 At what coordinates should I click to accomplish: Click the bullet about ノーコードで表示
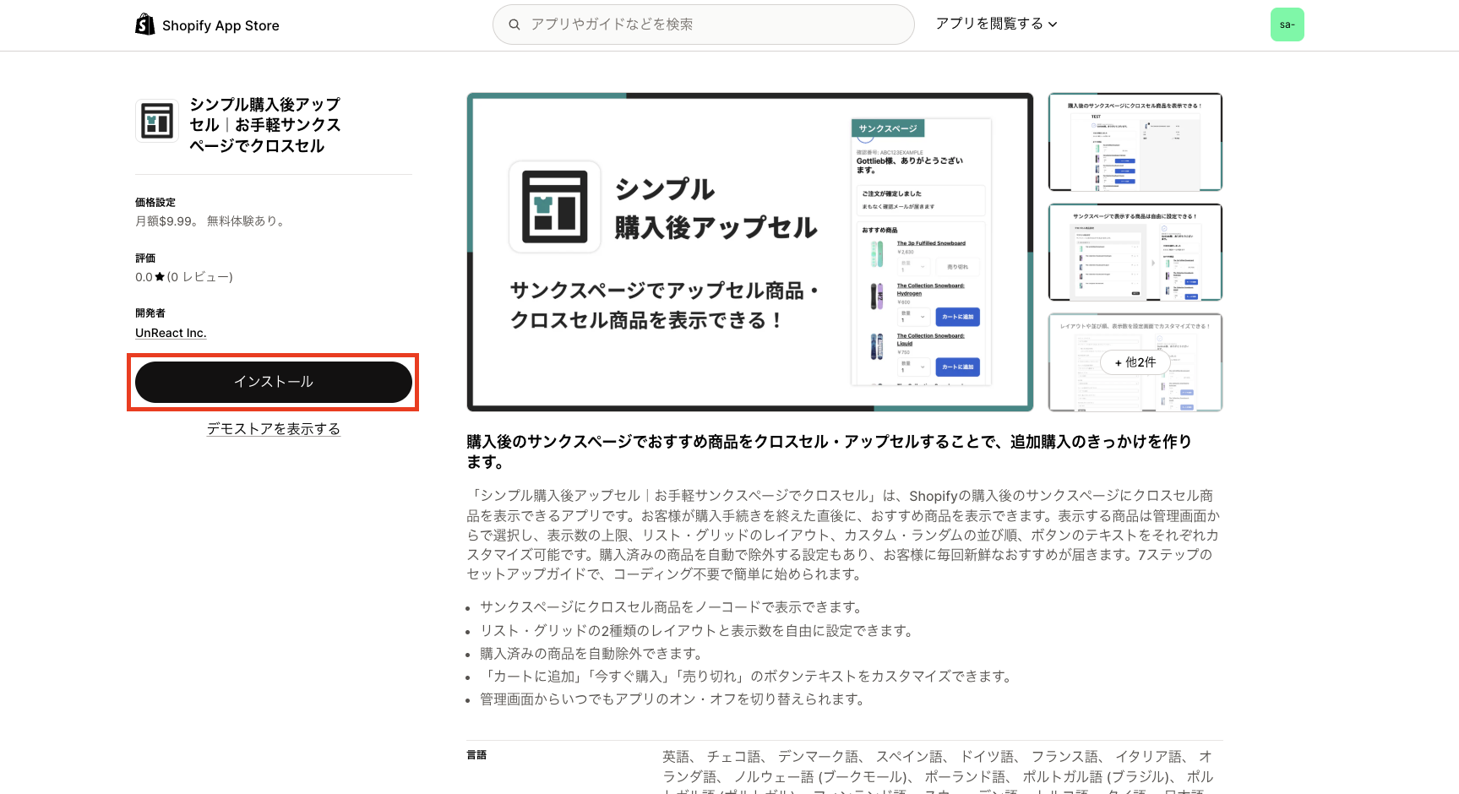(672, 607)
